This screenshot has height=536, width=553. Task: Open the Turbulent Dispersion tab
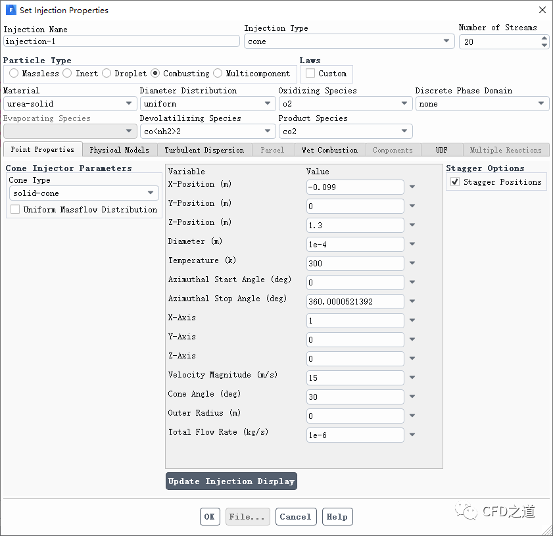point(204,150)
